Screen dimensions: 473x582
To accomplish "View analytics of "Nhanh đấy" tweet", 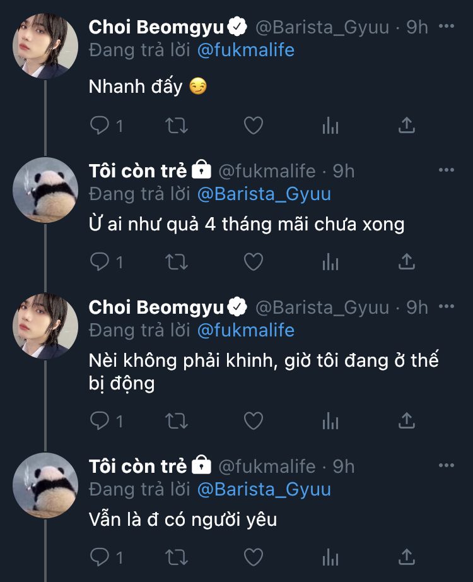I will (x=330, y=126).
